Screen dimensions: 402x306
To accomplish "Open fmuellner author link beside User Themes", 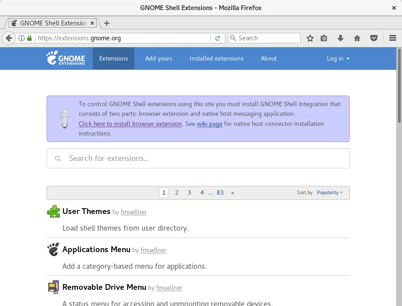I will [134, 212].
